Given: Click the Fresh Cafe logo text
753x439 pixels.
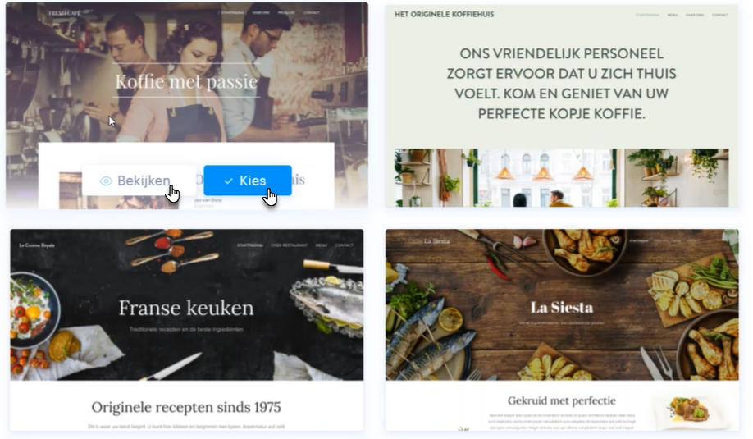Looking at the screenshot, I should 64,13.
